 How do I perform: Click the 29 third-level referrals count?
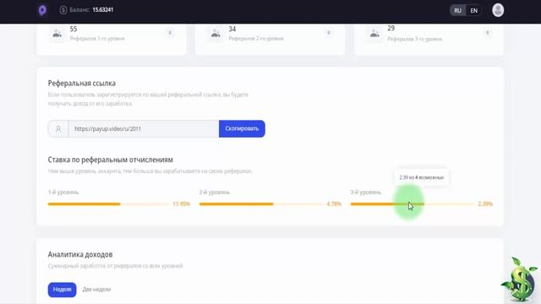coord(391,28)
